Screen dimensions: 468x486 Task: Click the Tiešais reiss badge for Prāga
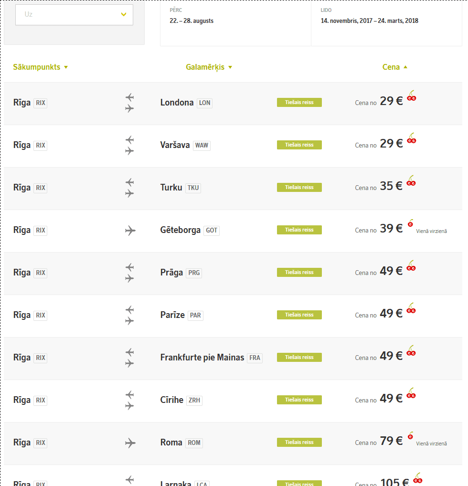tap(299, 273)
